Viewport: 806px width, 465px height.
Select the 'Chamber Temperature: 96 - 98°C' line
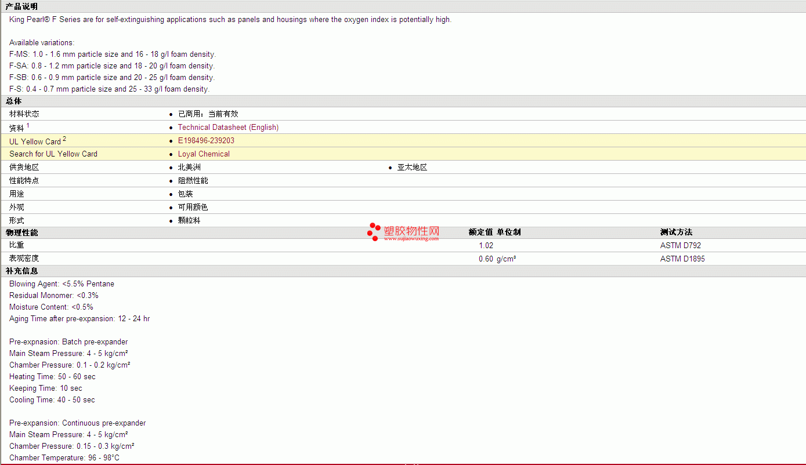click(x=64, y=457)
